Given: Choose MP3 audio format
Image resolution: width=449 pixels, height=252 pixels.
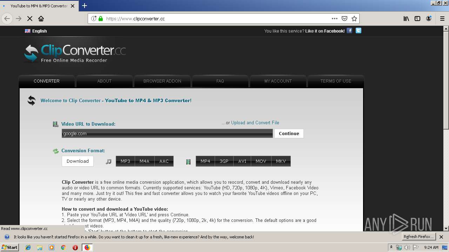Looking at the screenshot, I should [x=125, y=161].
